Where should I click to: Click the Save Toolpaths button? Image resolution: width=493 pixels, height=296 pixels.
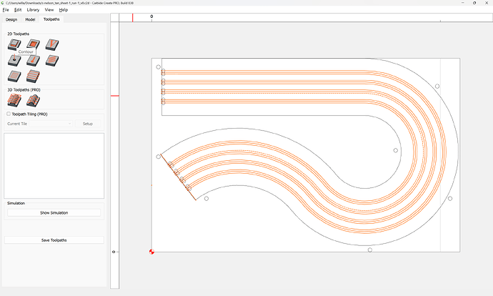click(54, 240)
